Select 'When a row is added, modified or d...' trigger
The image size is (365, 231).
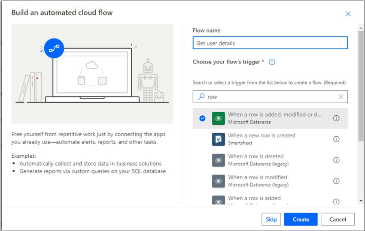click(270, 118)
